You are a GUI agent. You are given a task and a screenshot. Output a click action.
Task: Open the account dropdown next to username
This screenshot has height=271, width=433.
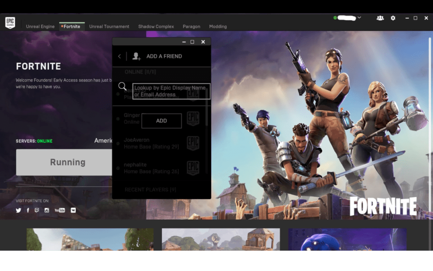click(359, 18)
